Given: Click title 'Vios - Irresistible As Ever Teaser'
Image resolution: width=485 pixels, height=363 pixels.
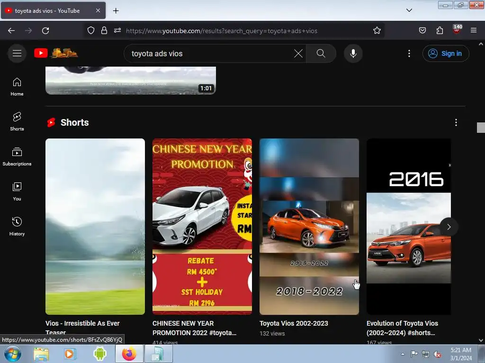Looking at the screenshot, I should (x=82, y=328).
